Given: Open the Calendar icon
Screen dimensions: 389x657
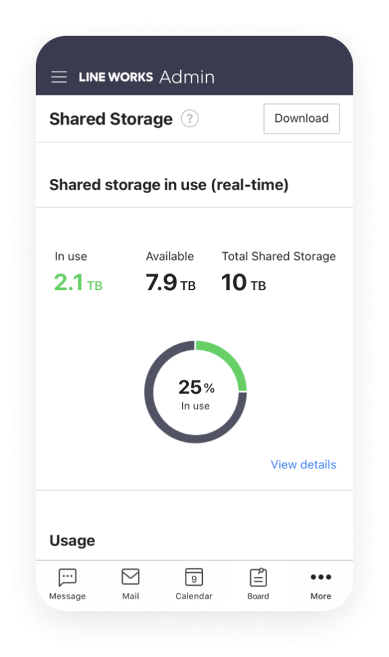Looking at the screenshot, I should (194, 577).
